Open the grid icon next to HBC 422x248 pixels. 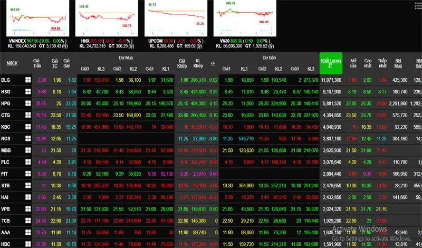click(x=28, y=244)
